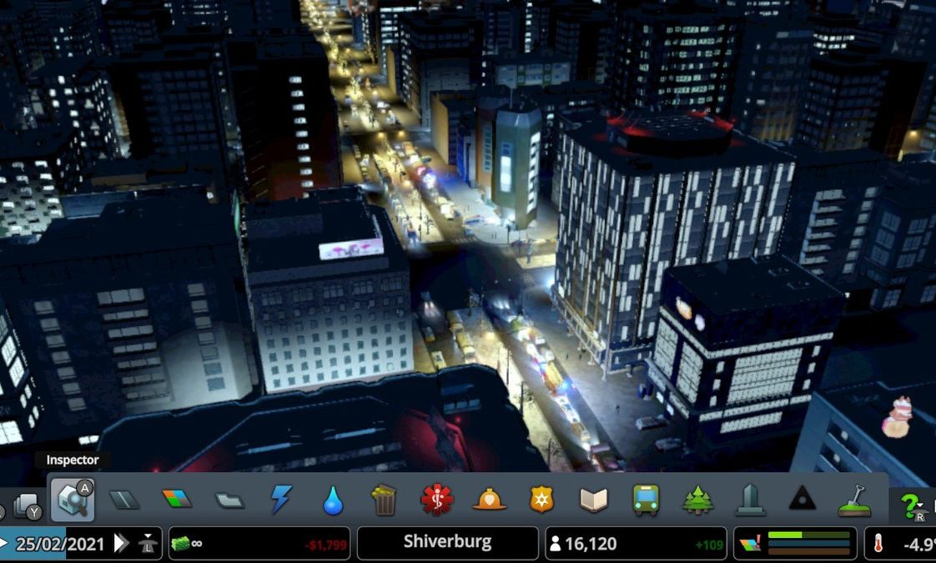Open the Water and Sewage menu
Image resolution: width=936 pixels, height=563 pixels.
(x=333, y=500)
